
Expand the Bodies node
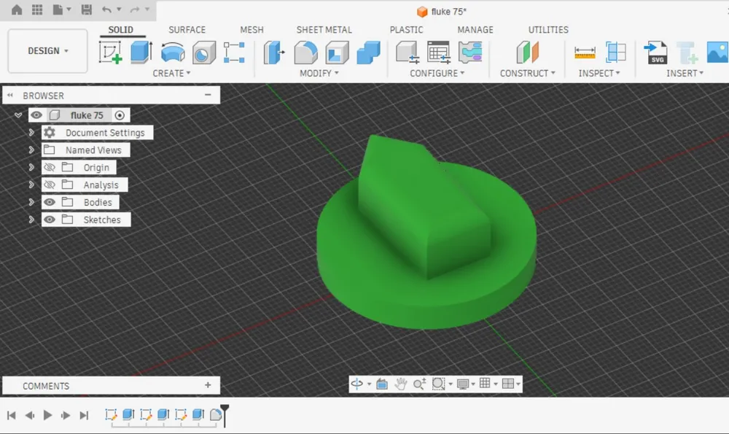(x=31, y=202)
